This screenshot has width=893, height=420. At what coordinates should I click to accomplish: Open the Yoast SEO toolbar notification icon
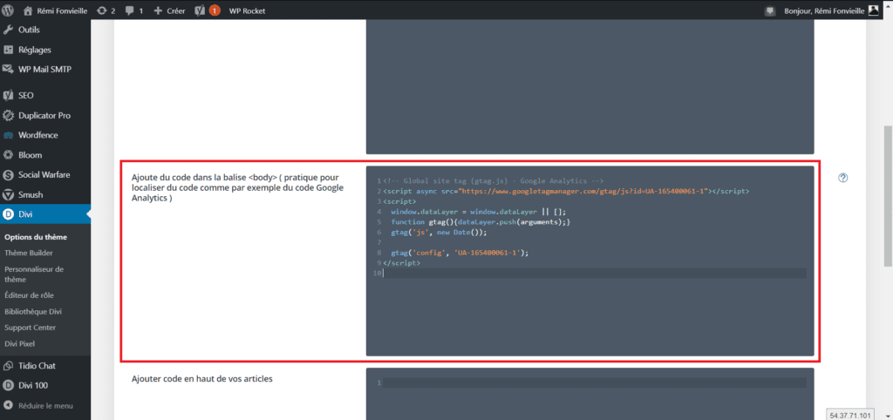(x=208, y=10)
